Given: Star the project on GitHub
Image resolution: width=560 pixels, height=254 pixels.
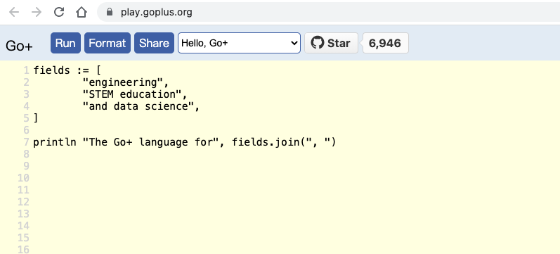Looking at the screenshot, I should tap(331, 43).
